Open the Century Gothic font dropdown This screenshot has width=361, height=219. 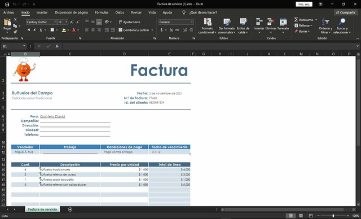55,22
